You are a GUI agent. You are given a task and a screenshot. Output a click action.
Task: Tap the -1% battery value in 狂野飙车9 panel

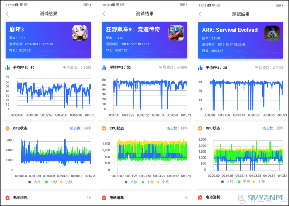(185, 198)
